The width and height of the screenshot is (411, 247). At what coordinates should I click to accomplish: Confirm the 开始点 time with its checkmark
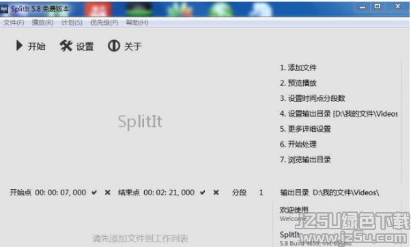(x=94, y=192)
